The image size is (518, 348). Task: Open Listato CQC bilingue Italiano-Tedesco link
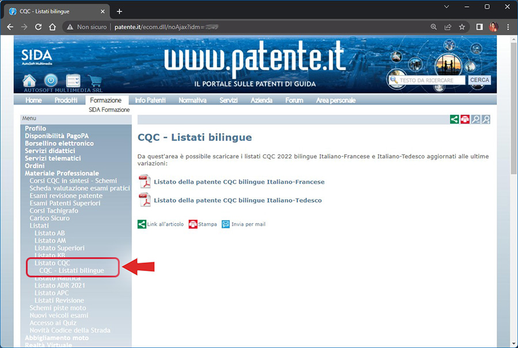click(238, 200)
